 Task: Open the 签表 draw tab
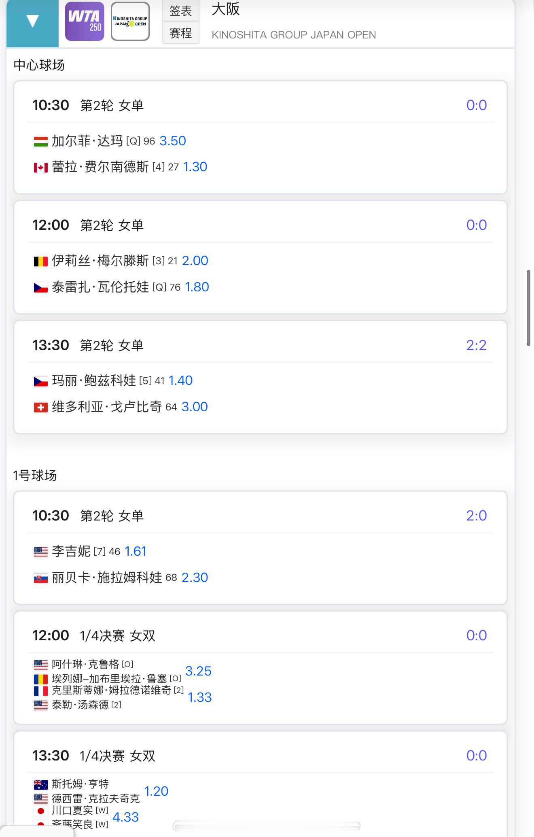(180, 11)
